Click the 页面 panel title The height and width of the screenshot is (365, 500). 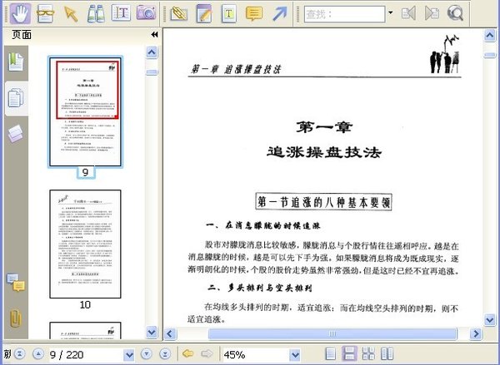(x=22, y=35)
